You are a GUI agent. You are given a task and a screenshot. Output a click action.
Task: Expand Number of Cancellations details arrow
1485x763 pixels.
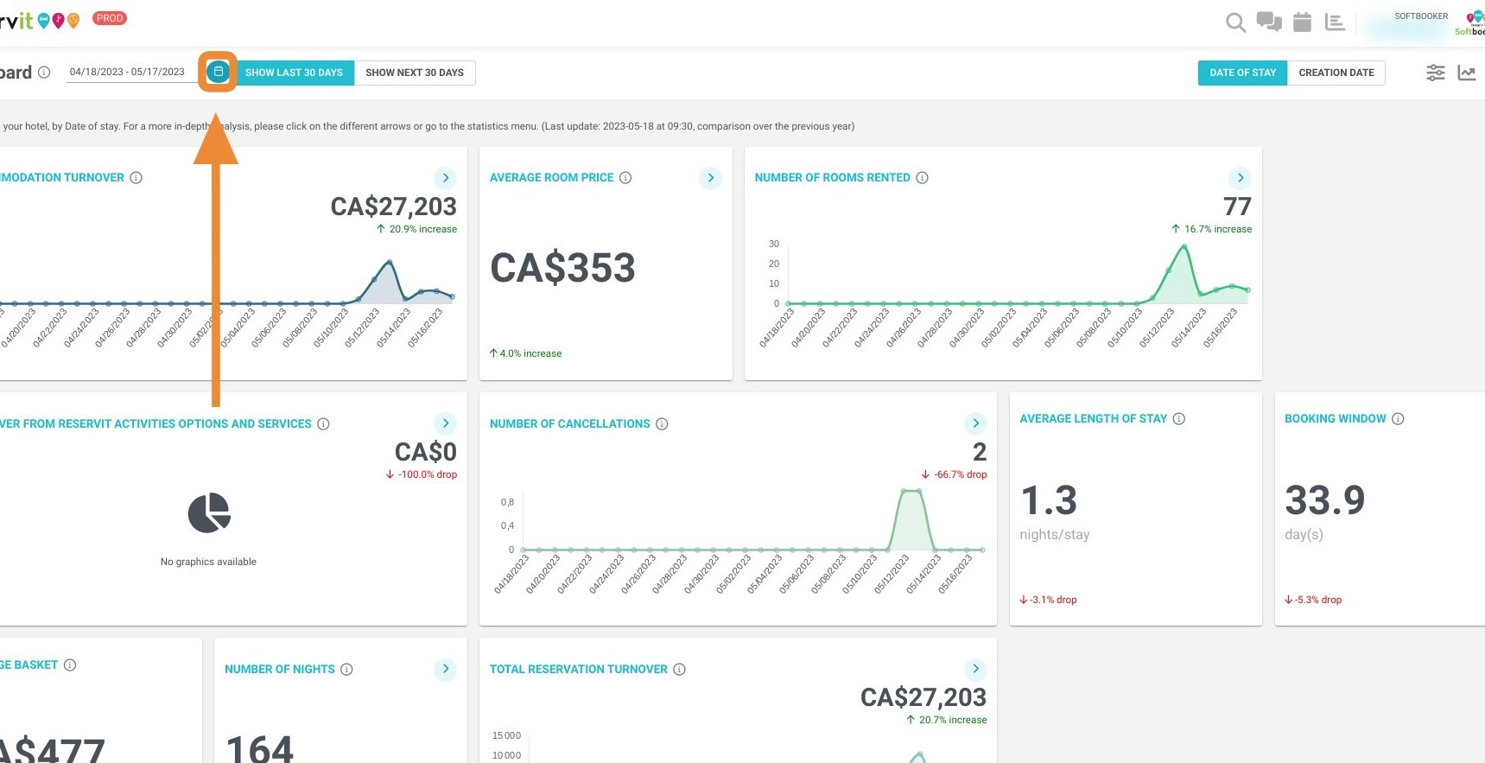tap(975, 423)
